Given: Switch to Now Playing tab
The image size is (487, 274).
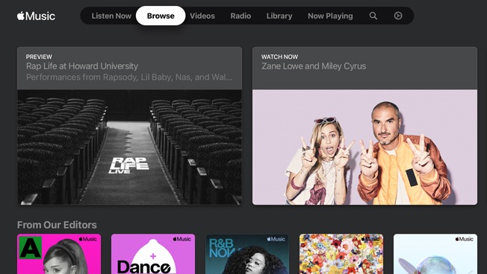Looking at the screenshot, I should 330,16.
